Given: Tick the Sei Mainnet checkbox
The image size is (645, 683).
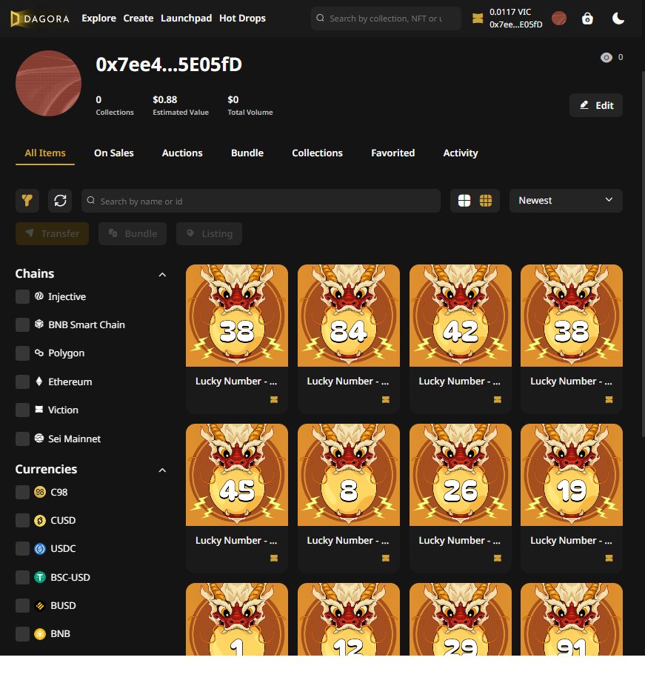Looking at the screenshot, I should [23, 439].
